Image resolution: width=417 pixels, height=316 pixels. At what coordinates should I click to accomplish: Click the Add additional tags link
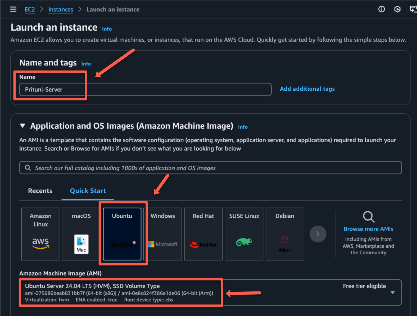click(307, 89)
